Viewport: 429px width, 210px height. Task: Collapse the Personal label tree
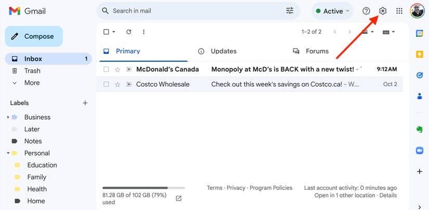tap(8, 153)
